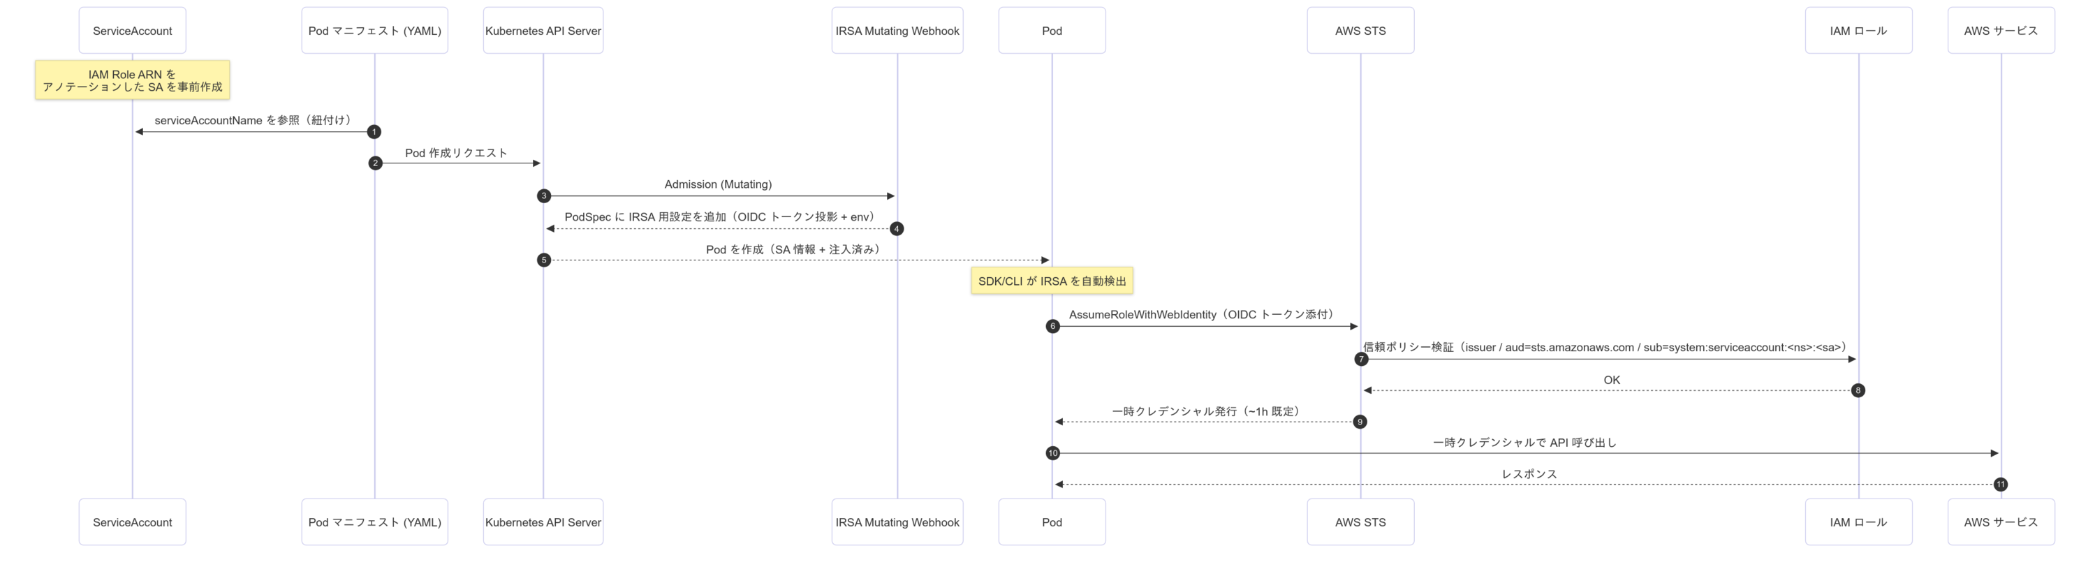Select the '一時クレデンシャルで API 呼び出し' label
2095x576 pixels.
click(1525, 443)
